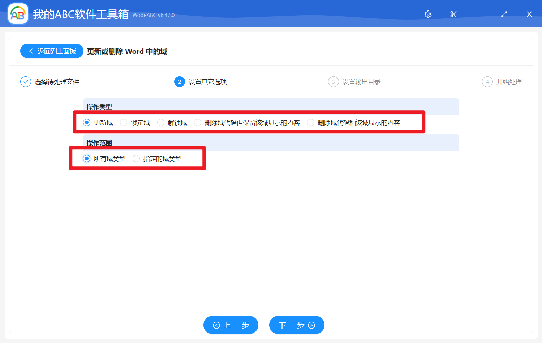Viewport: 542px width, 343px height.
Task: Select 删除域代码和该域显示的内容
Action: (x=311, y=122)
